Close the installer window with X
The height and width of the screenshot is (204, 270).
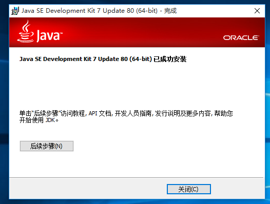(257, 11)
